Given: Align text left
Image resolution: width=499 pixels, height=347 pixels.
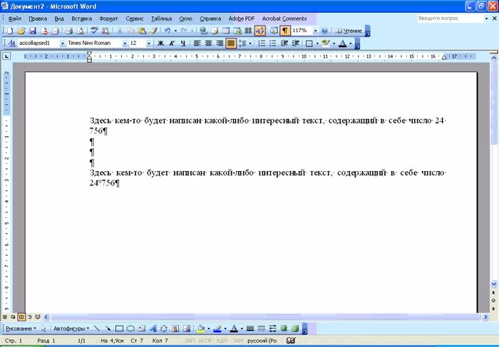Looking at the screenshot, I should [x=197, y=43].
